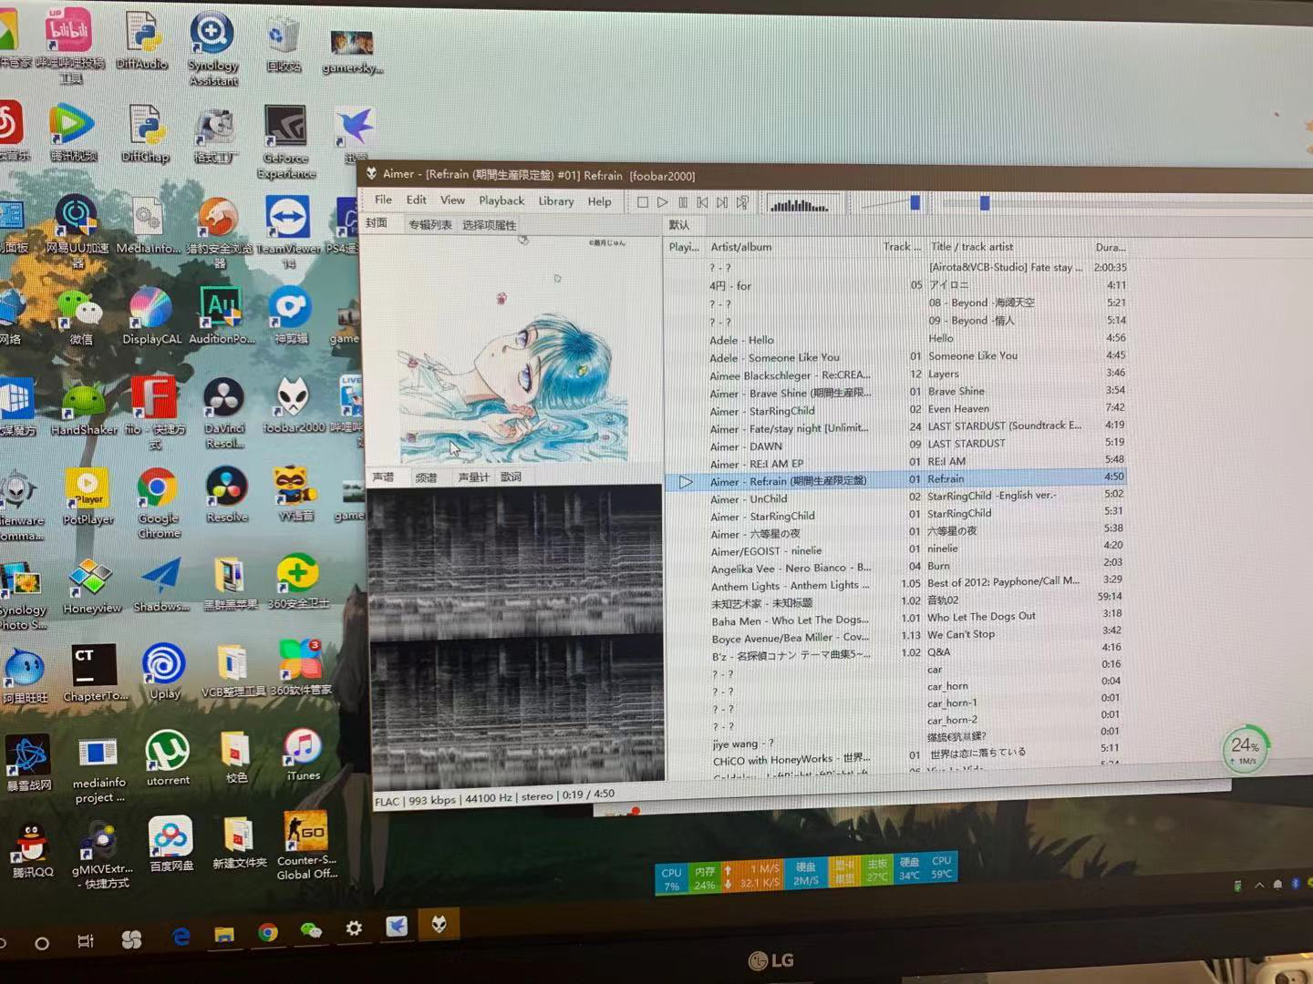Open the Library menu
This screenshot has height=984, width=1313.
coord(555,201)
